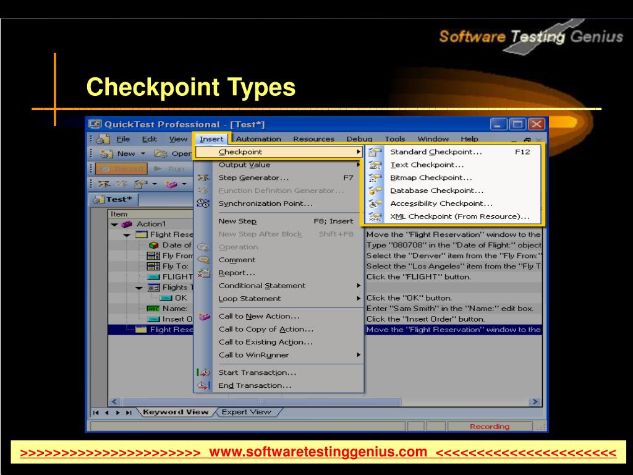Click the Bitmap Checkpoint icon
This screenshot has height=475, width=633.
[375, 178]
